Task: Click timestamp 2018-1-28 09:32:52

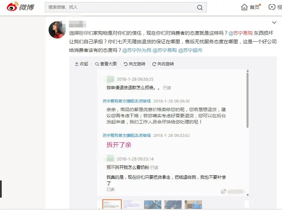Action: coord(172,135)
